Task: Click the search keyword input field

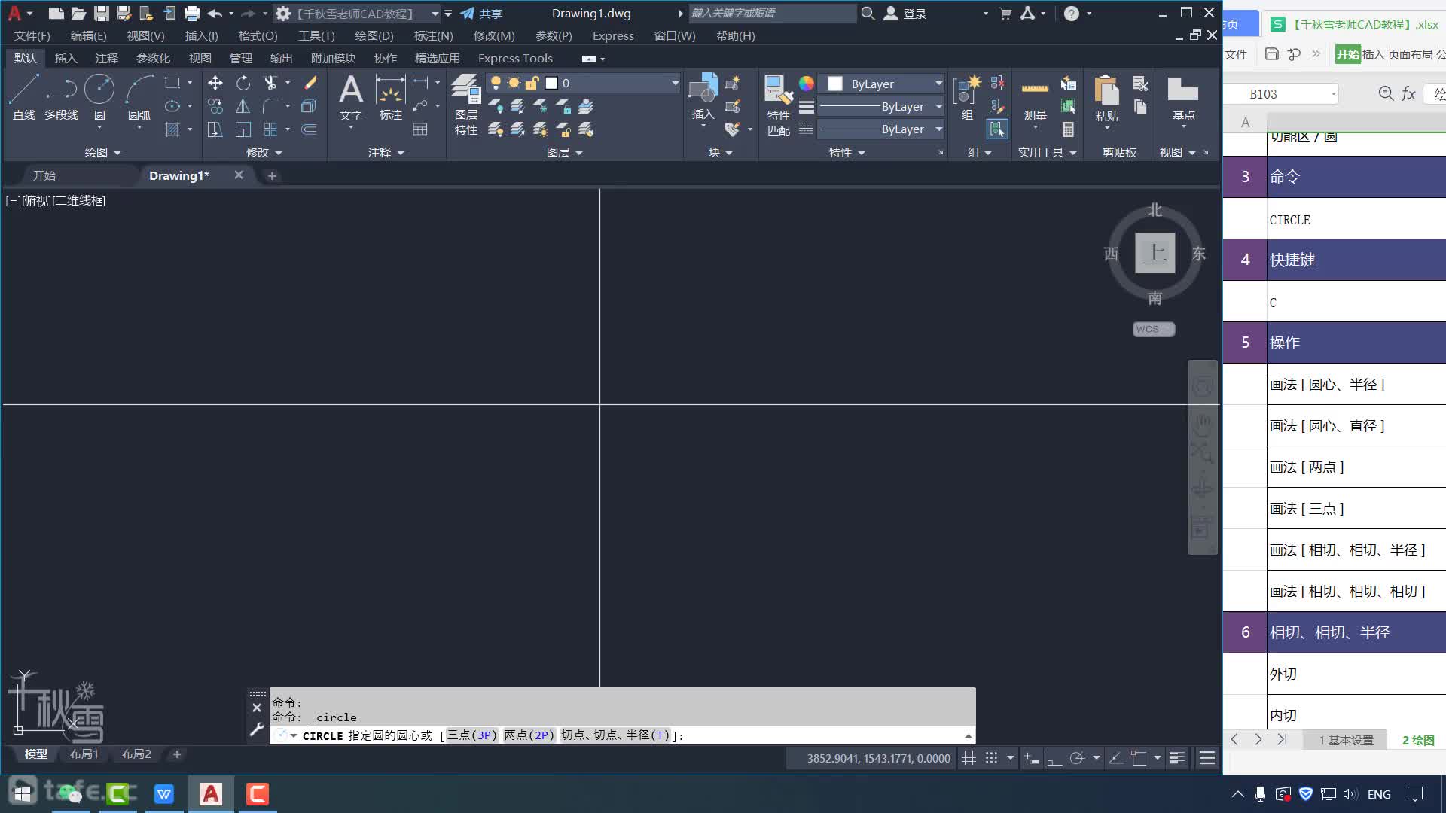Action: pyautogui.click(x=772, y=13)
